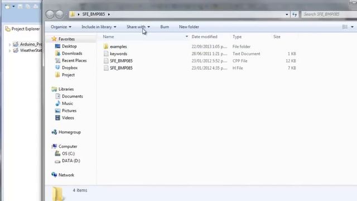This screenshot has width=357, height=201.
Task: Open the New dropdown arrow in Eclipse toolbar
Action: tap(13, 7)
